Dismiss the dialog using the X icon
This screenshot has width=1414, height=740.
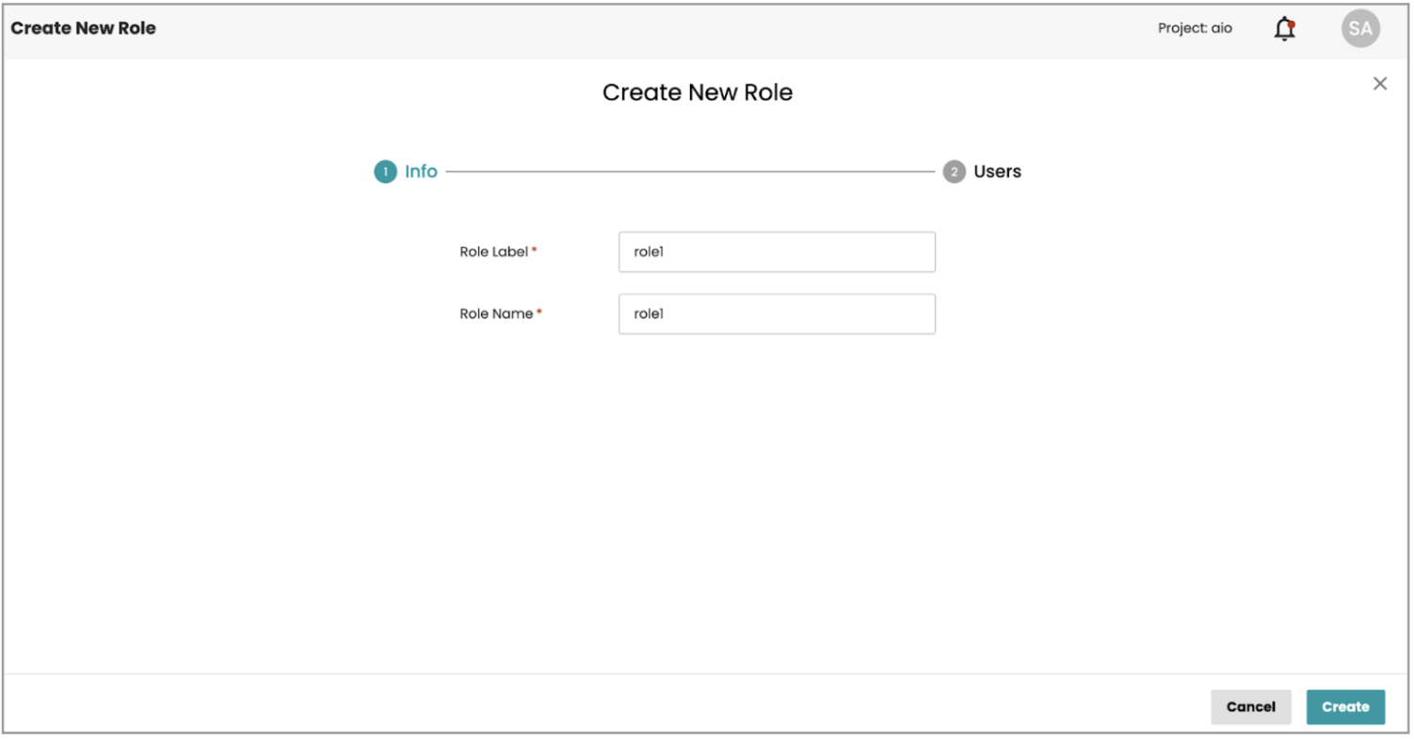point(1380,83)
